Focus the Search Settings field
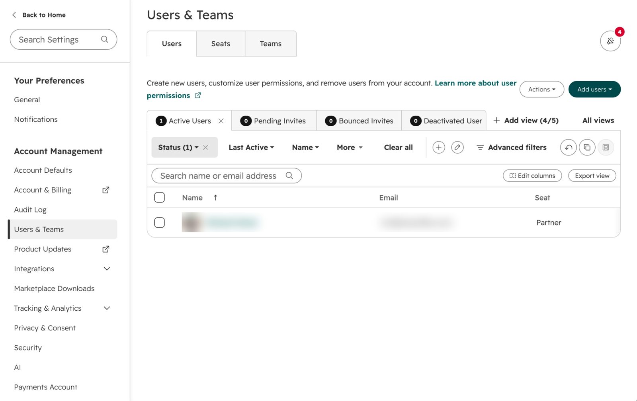637x401 pixels. click(63, 39)
